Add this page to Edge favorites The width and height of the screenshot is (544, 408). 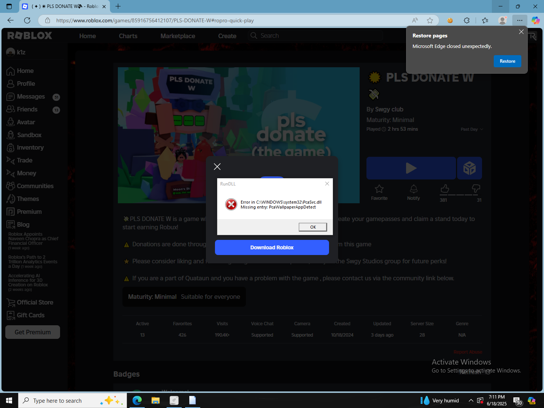[x=430, y=20]
